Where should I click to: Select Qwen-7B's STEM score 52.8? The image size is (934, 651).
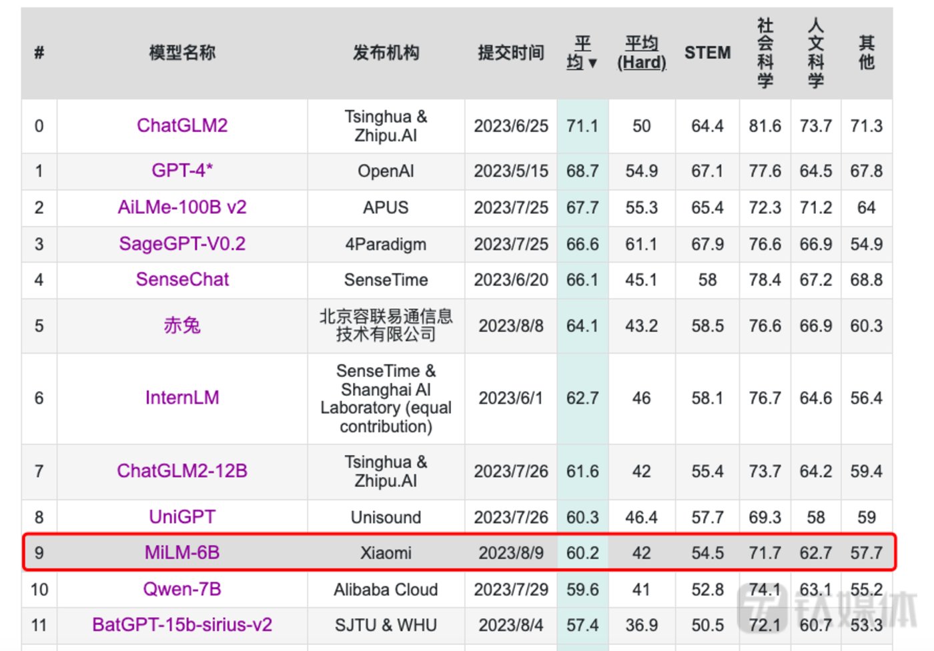pyautogui.click(x=707, y=589)
